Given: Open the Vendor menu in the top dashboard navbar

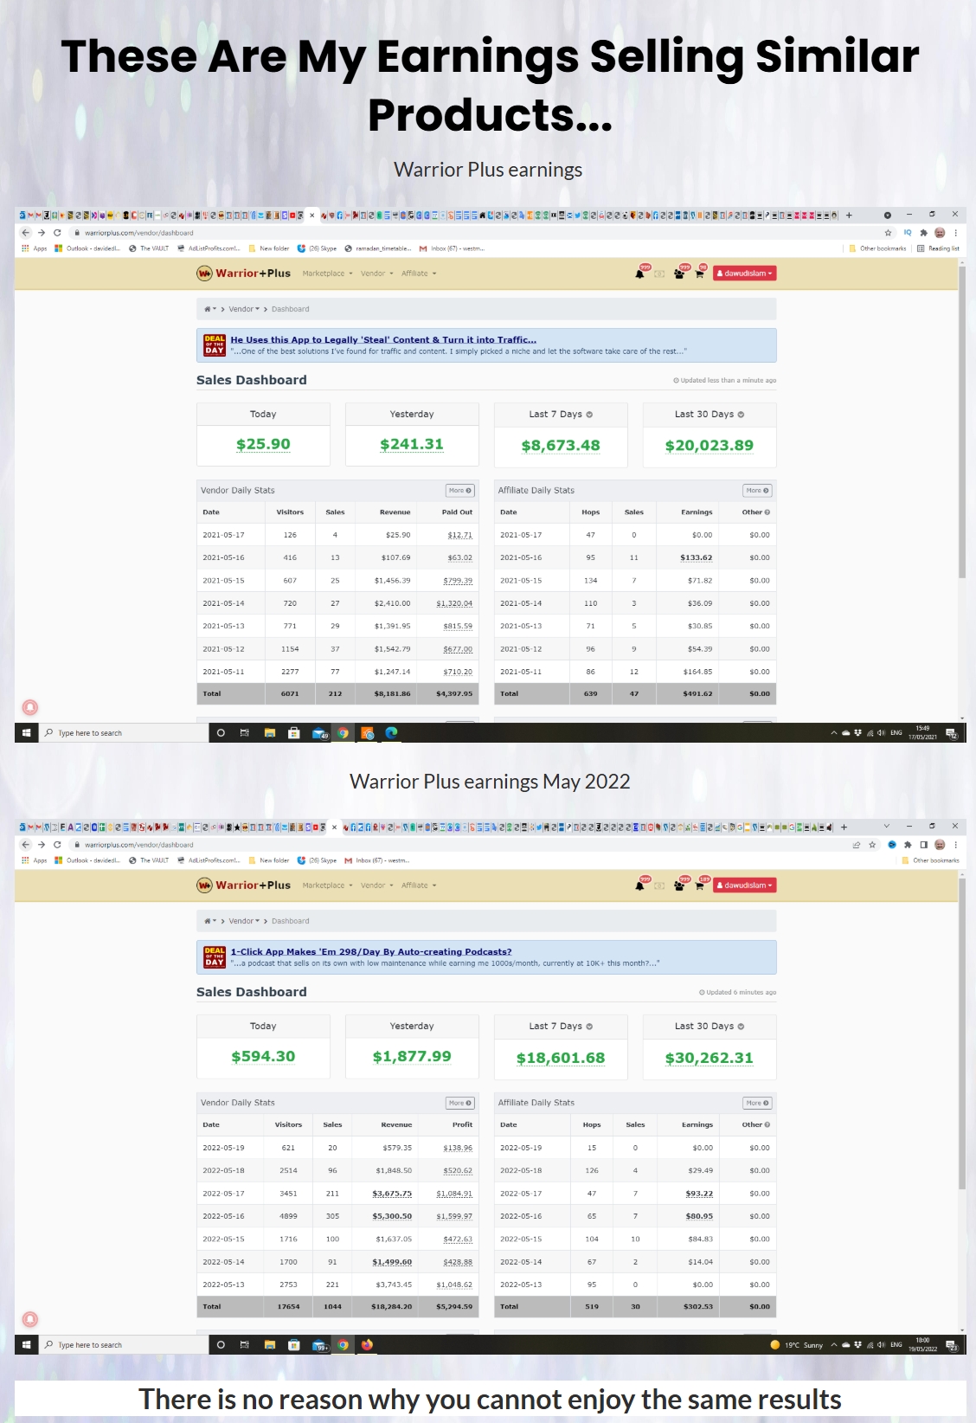Looking at the screenshot, I should [x=376, y=274].
